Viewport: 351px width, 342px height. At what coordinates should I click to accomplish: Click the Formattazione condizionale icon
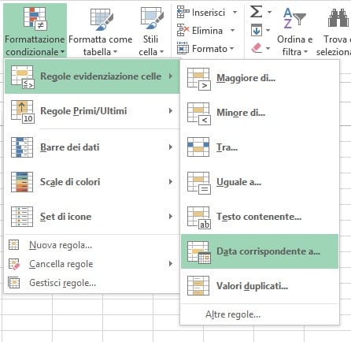pos(35,18)
